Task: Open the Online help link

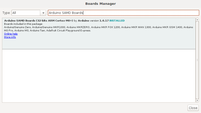Action: coord(11,34)
